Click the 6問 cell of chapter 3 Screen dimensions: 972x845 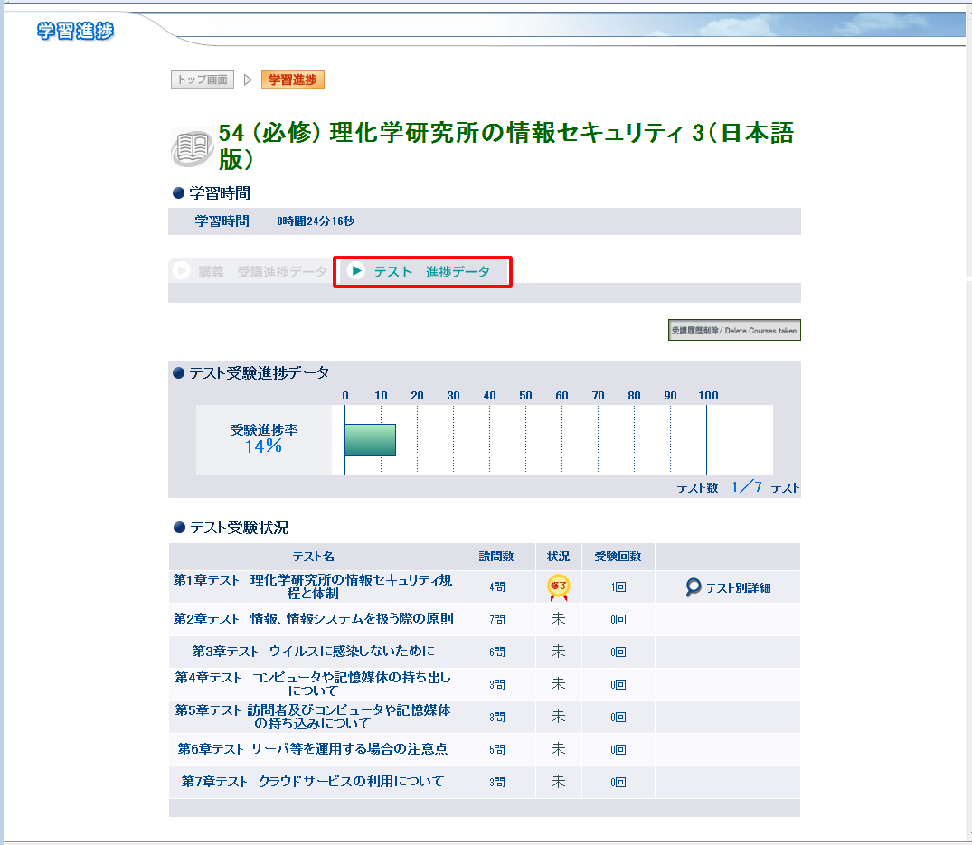496,652
